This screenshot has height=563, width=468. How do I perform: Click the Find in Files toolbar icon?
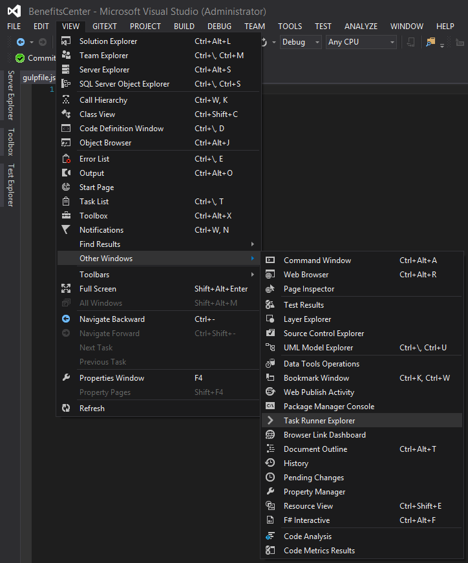tap(431, 42)
